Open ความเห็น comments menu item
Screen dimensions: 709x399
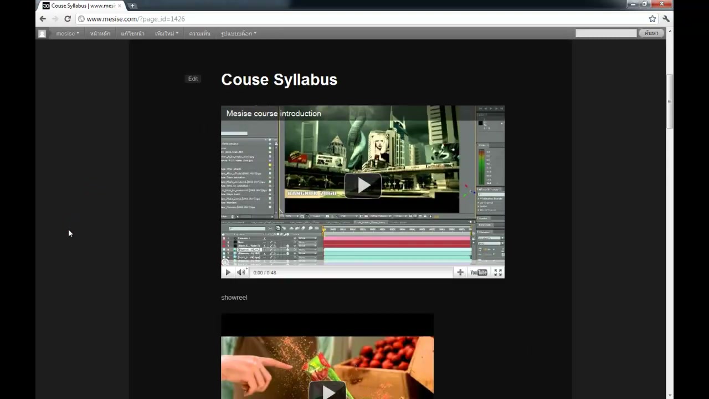(199, 33)
